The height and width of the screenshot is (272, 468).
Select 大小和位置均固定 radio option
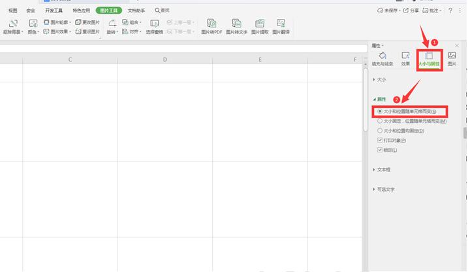[x=380, y=131]
